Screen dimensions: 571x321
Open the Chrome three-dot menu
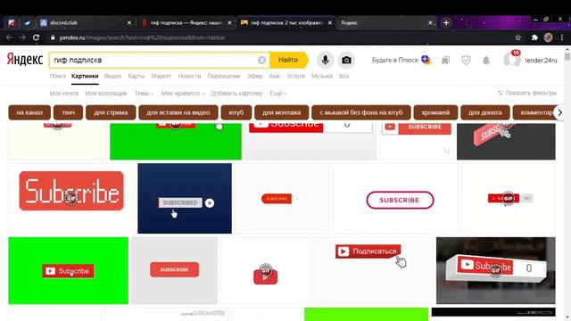coord(562,37)
